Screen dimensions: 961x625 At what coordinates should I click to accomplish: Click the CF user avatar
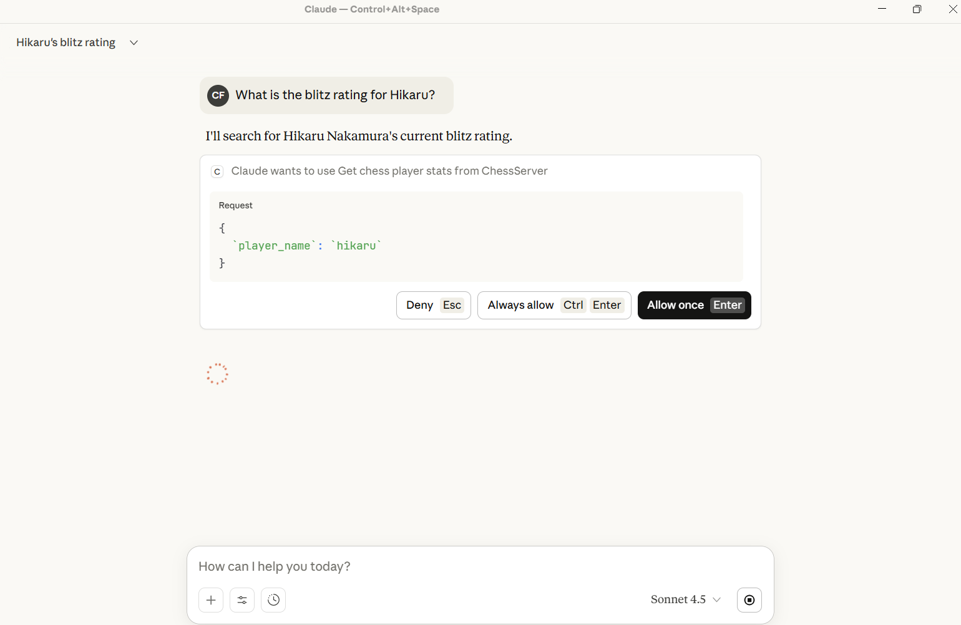(x=218, y=95)
